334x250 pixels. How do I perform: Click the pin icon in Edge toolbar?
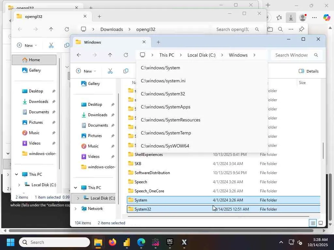301,29
